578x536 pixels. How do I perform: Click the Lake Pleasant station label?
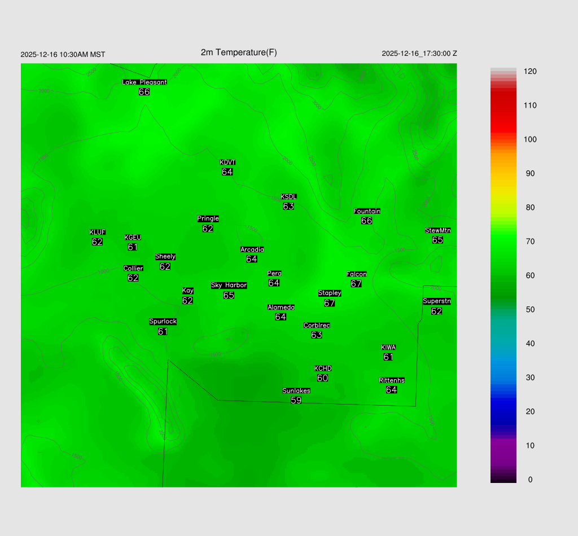(144, 82)
